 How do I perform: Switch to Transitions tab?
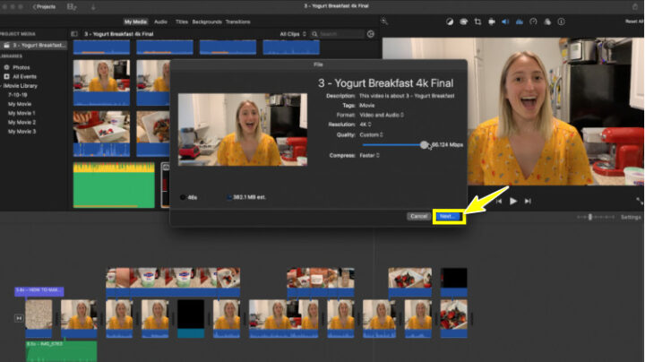tap(237, 22)
